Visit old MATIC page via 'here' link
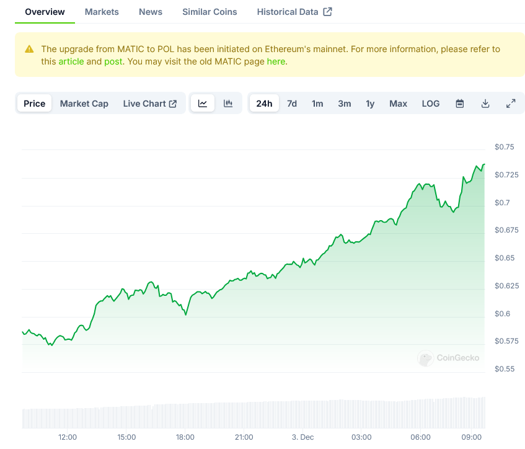 pos(276,61)
